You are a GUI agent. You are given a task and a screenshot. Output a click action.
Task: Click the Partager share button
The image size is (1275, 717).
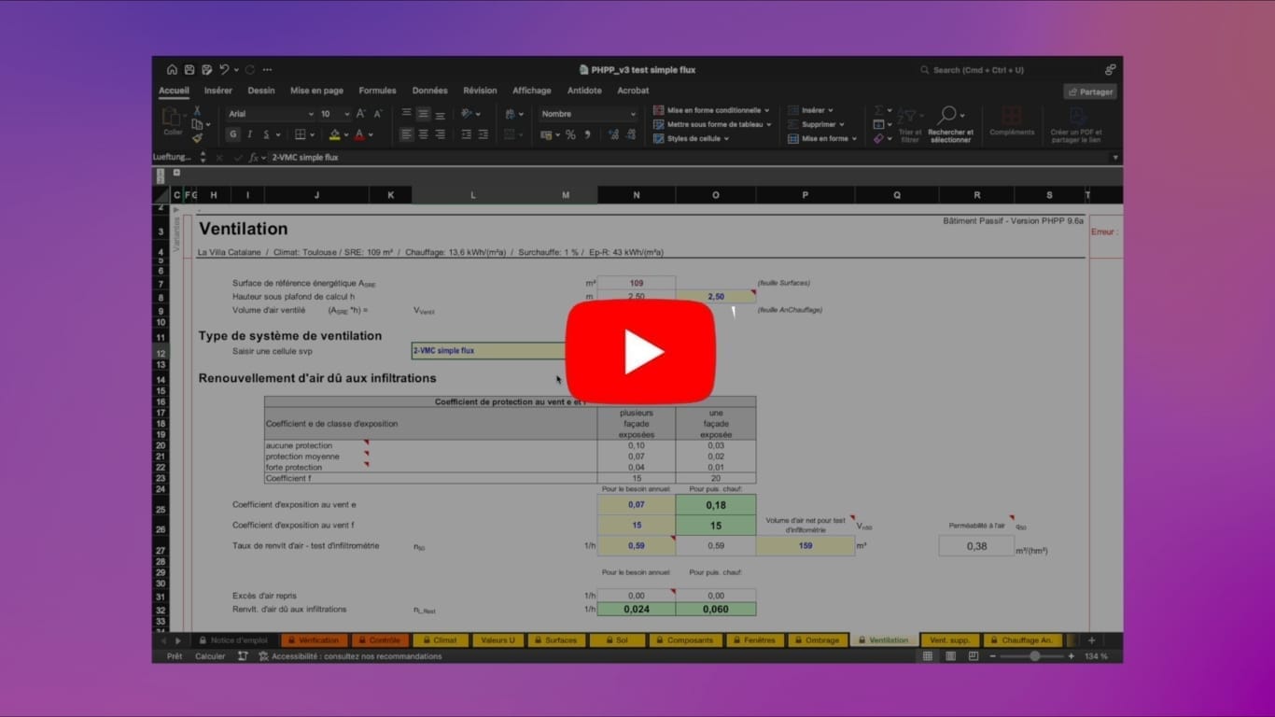point(1090,91)
